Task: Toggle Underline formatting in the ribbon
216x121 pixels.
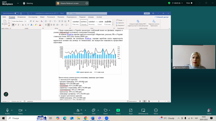Action: pyautogui.click(x=18, y=25)
